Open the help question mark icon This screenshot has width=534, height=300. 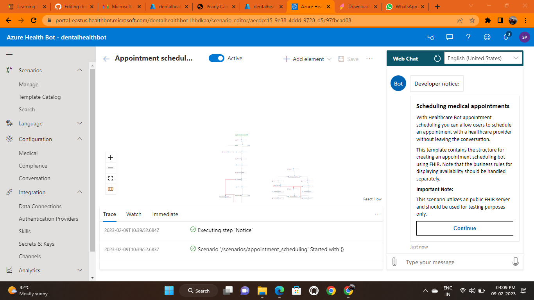click(468, 37)
